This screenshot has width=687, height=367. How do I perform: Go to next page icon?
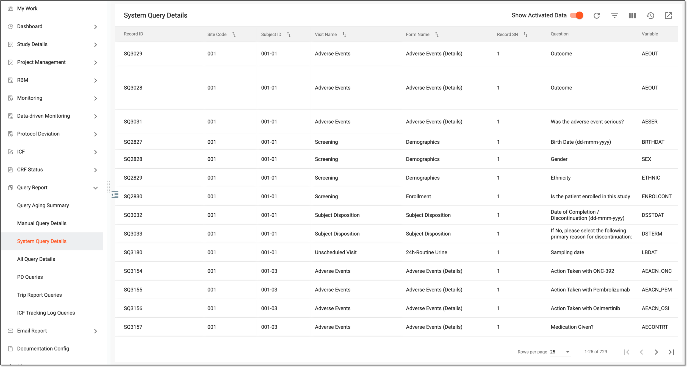point(656,352)
